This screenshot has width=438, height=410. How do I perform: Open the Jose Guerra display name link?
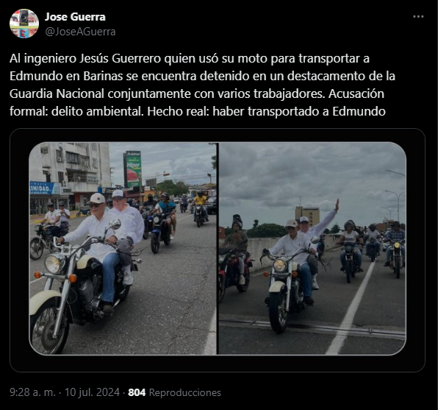(x=75, y=17)
